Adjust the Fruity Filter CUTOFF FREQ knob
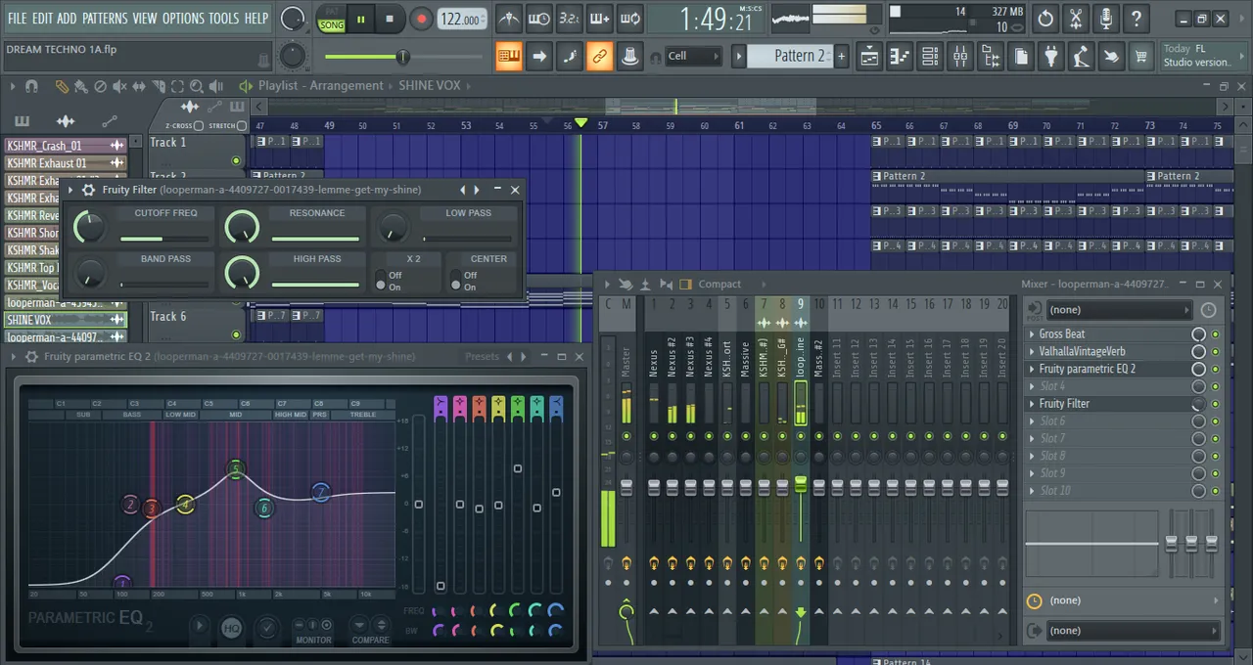This screenshot has height=665, width=1253. click(x=89, y=227)
